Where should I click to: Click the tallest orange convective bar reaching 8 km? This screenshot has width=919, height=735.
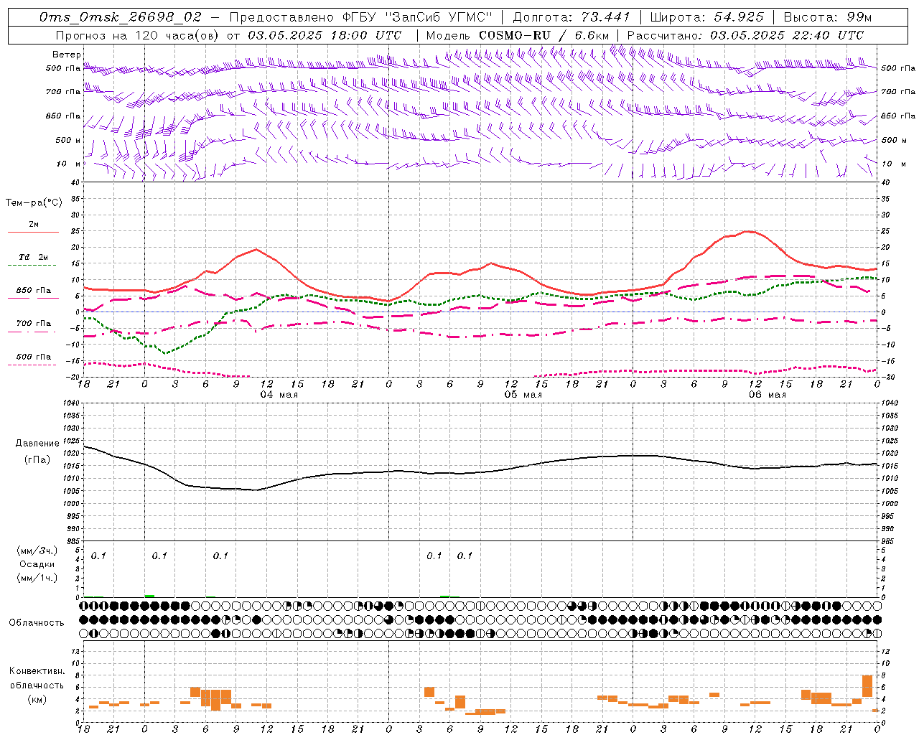[x=867, y=686]
